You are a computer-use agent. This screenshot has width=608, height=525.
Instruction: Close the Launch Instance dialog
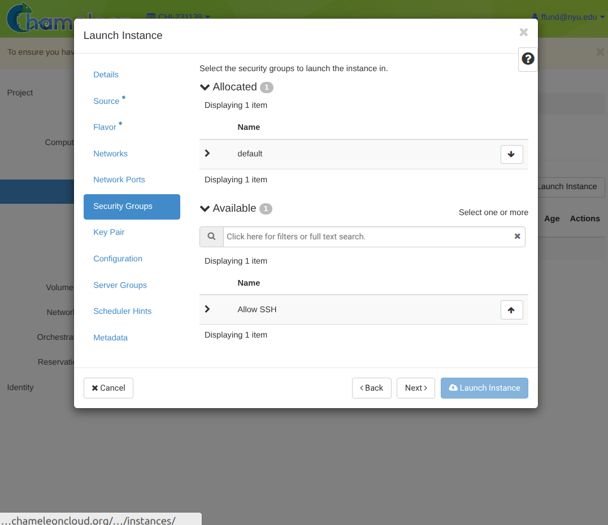click(x=523, y=32)
